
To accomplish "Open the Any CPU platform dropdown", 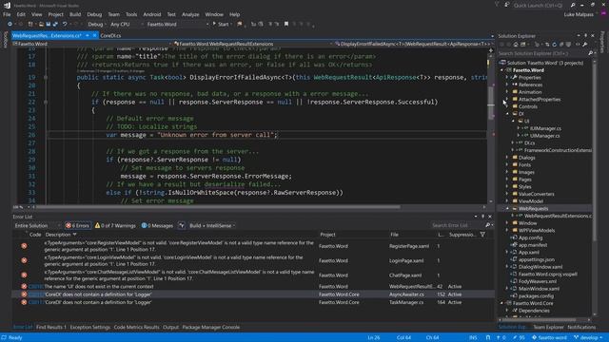I will coord(127,24).
